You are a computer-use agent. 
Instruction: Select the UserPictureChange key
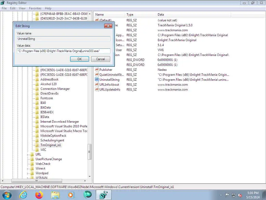coord(49,159)
